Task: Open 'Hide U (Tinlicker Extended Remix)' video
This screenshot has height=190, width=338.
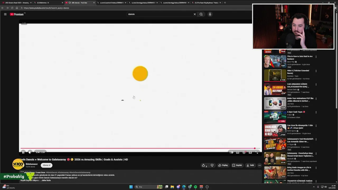Action: pyautogui.click(x=275, y=75)
